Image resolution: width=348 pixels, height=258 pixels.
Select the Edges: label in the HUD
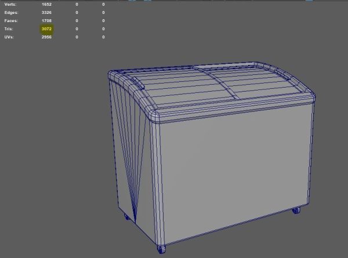coord(12,13)
